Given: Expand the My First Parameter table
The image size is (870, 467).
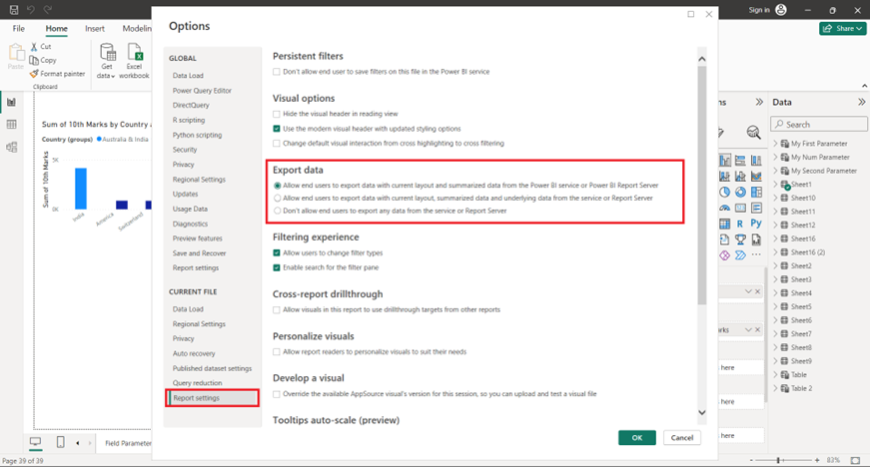Looking at the screenshot, I should [x=776, y=144].
